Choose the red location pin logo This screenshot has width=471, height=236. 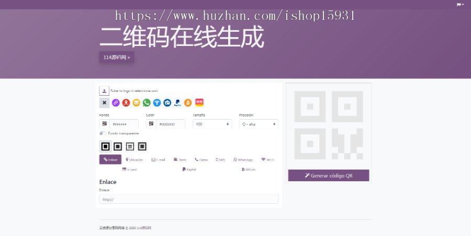point(126,103)
